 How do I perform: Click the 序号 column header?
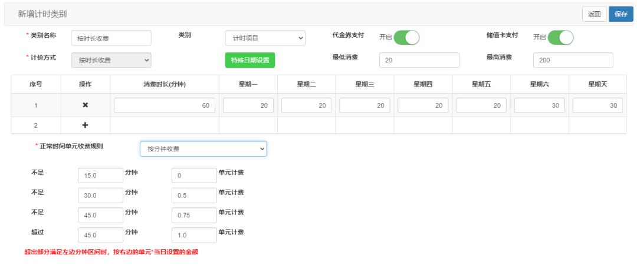click(x=36, y=84)
